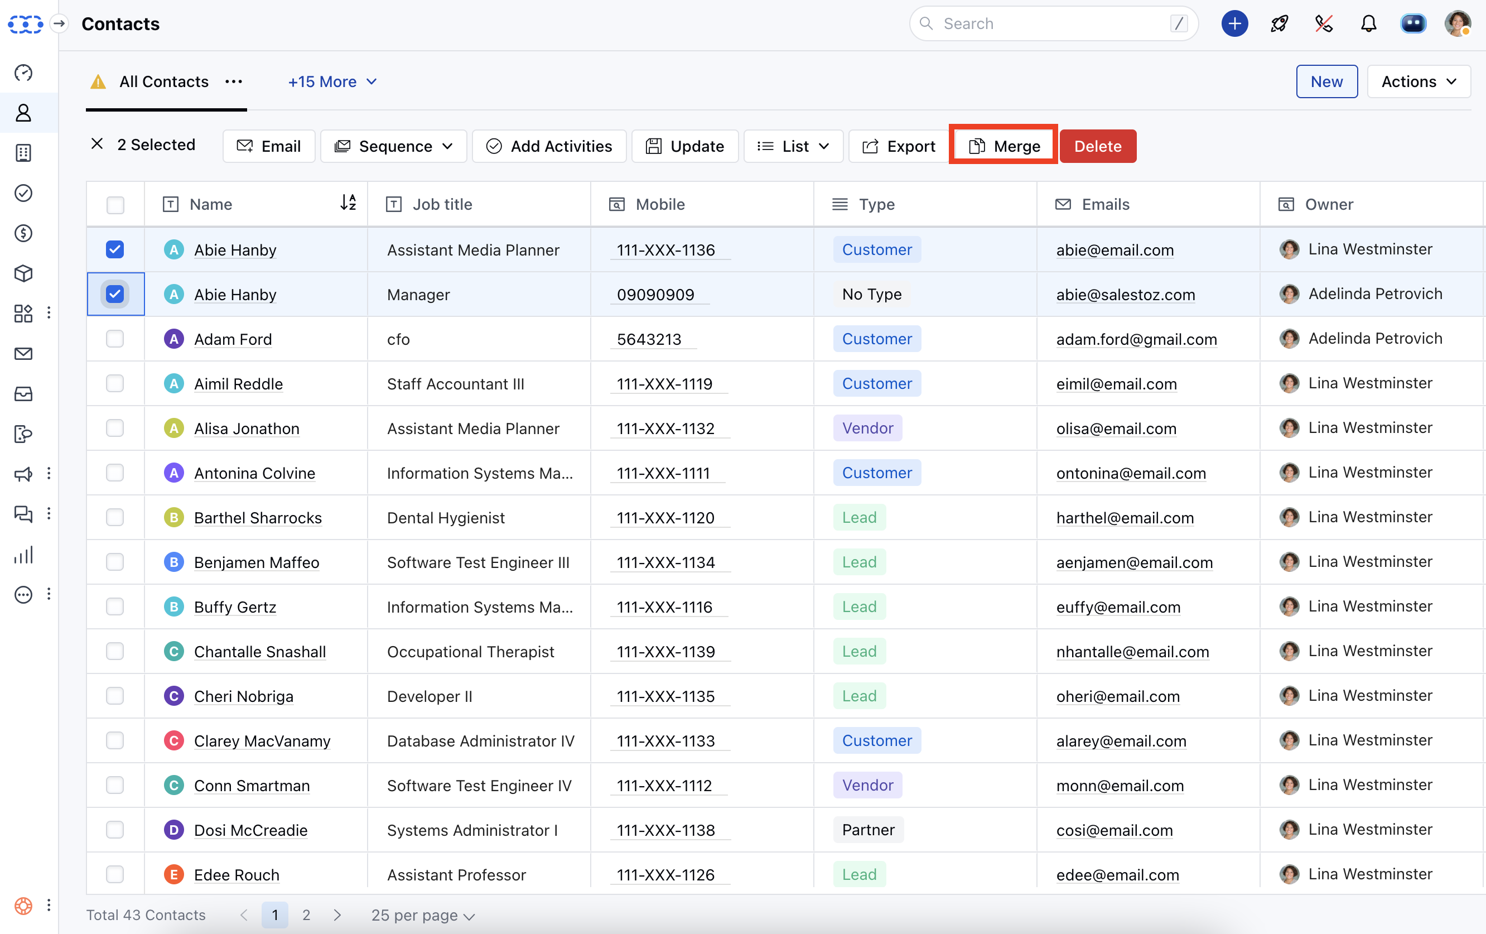Open the Deals dollar icon in sidebar
The width and height of the screenshot is (1486, 934).
(x=23, y=233)
